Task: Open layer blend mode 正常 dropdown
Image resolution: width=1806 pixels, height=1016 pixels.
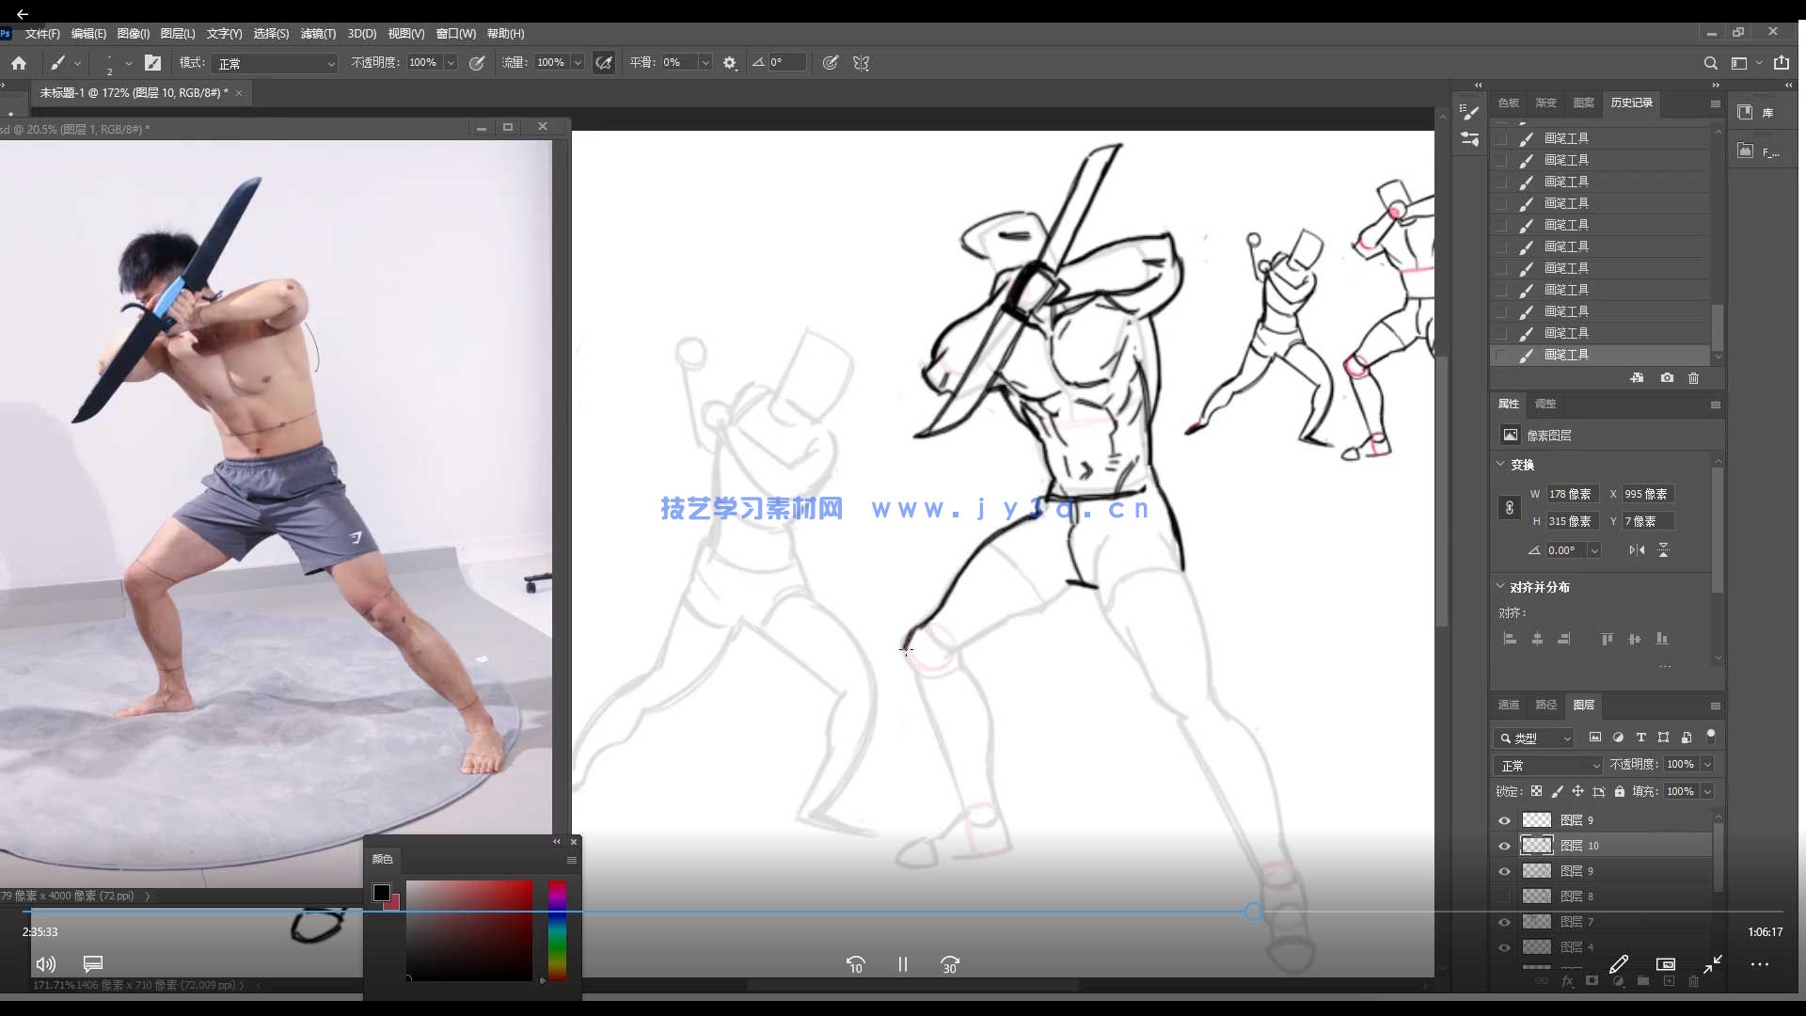Action: coord(1547,765)
